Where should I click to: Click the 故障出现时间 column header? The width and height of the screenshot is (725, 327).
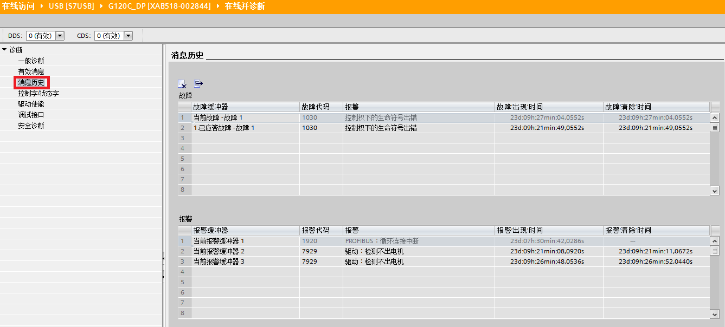pyautogui.click(x=549, y=107)
